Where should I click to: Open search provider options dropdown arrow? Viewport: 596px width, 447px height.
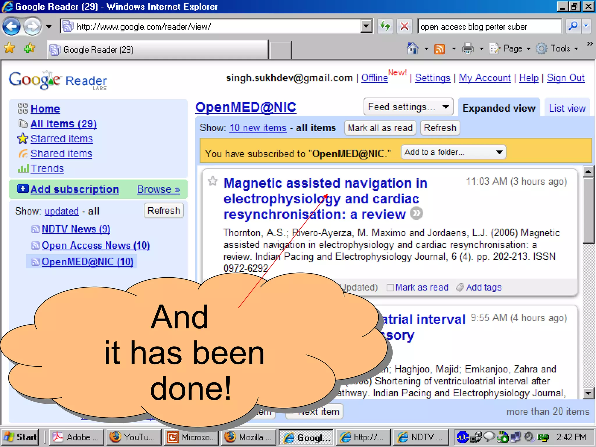click(586, 26)
